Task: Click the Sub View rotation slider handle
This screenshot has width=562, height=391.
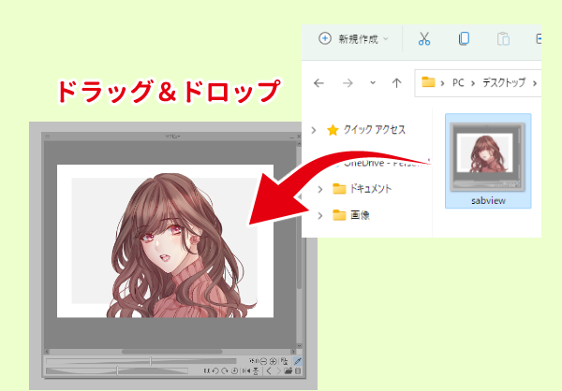Action: (117, 370)
